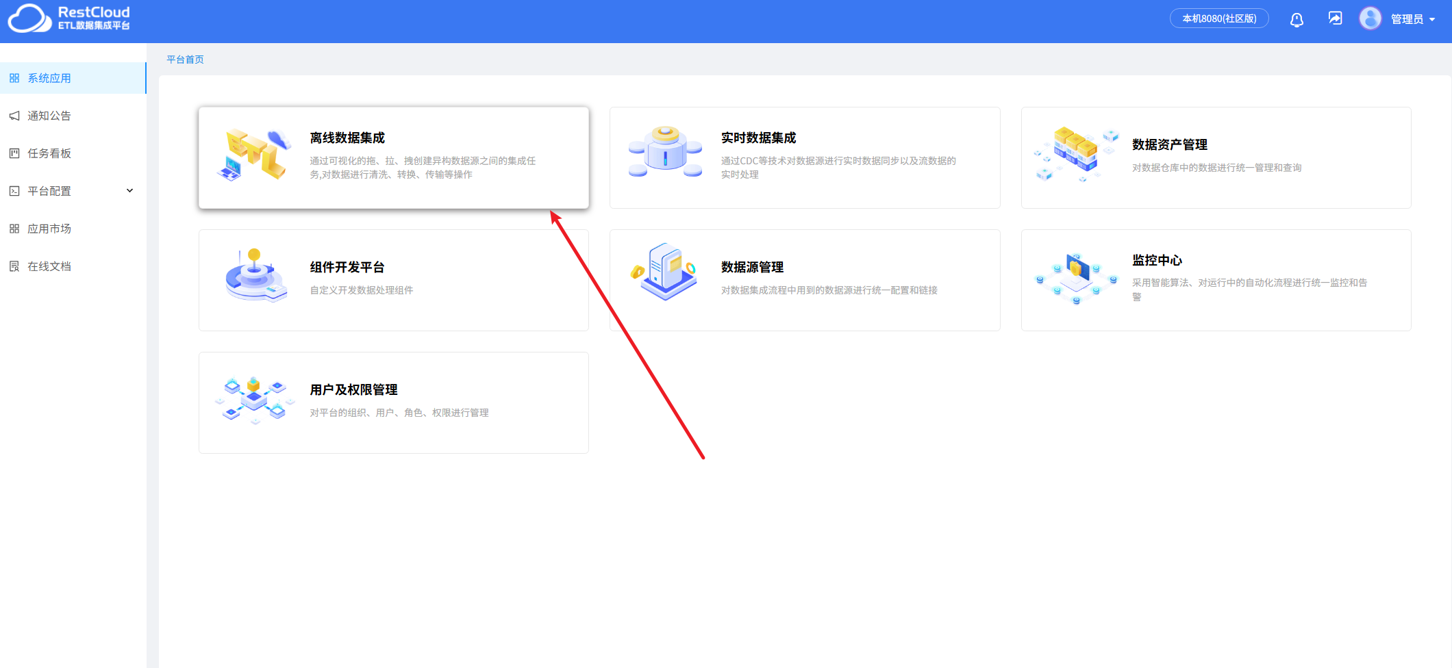Collapse the 平台配置 chevron arrow

tap(129, 191)
